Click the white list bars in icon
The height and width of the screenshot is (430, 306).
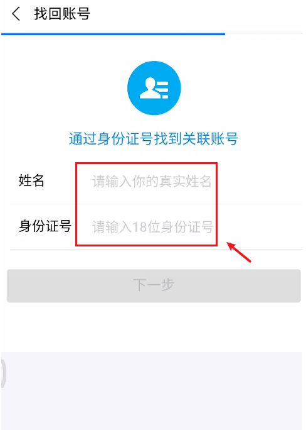[x=163, y=89]
